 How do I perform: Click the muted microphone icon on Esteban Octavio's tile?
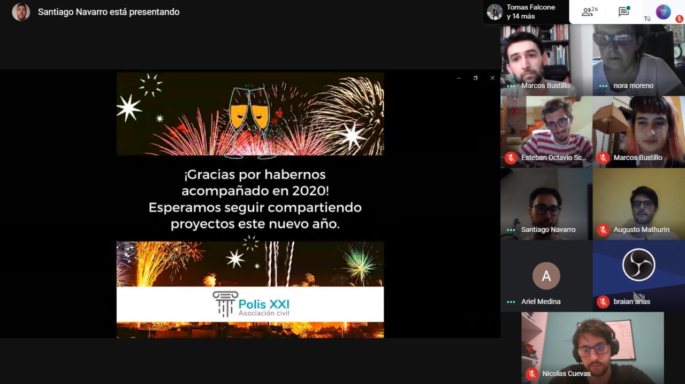tap(511, 158)
